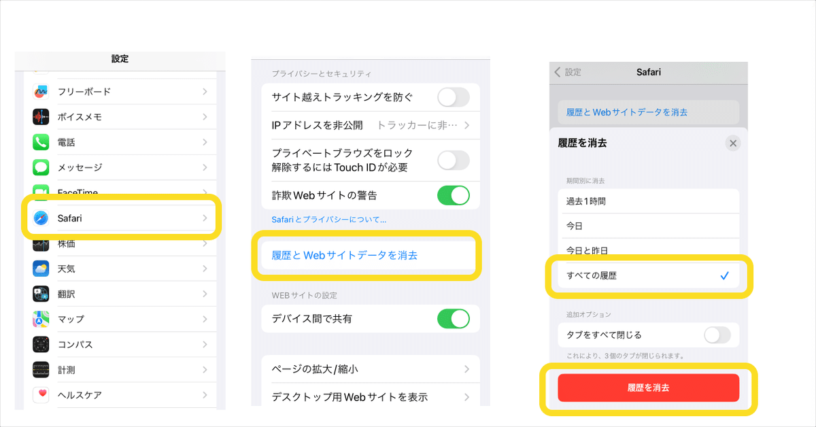Open chevron on メッセージ row
This screenshot has height=427, width=816.
tap(205, 167)
